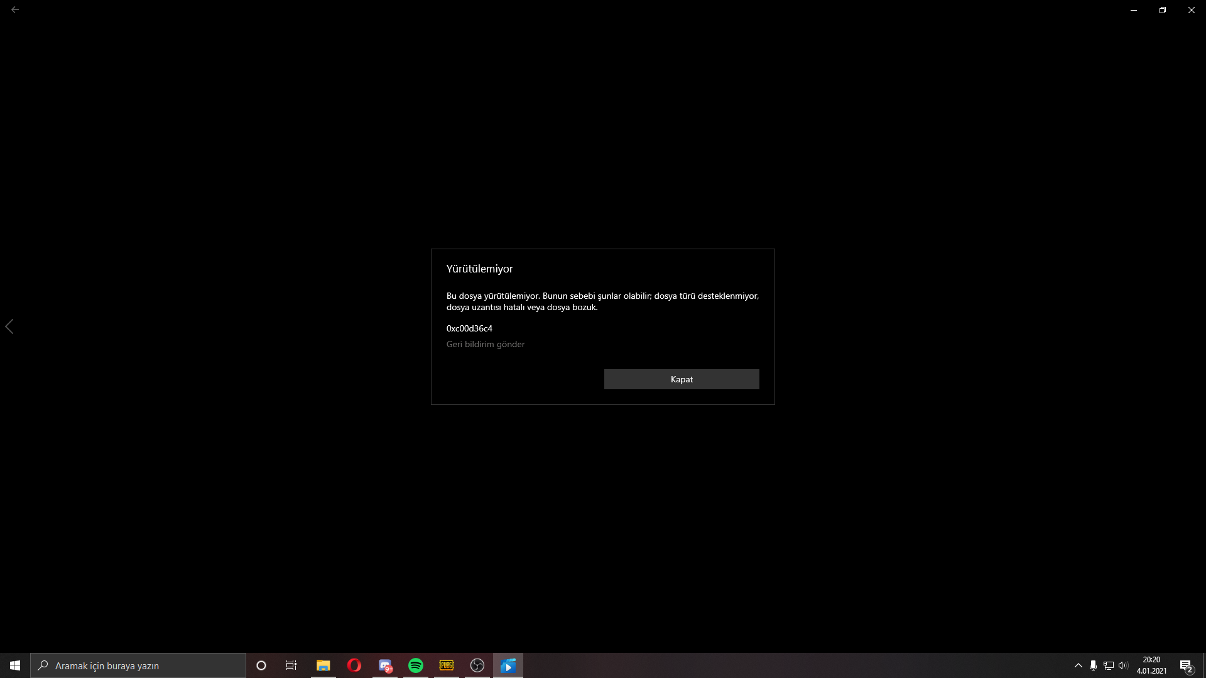Open Discord from the taskbar

385,665
